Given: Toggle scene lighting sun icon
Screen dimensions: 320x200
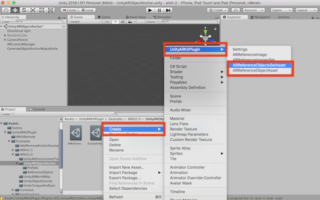Looking at the screenshot, I should tap(115, 21).
